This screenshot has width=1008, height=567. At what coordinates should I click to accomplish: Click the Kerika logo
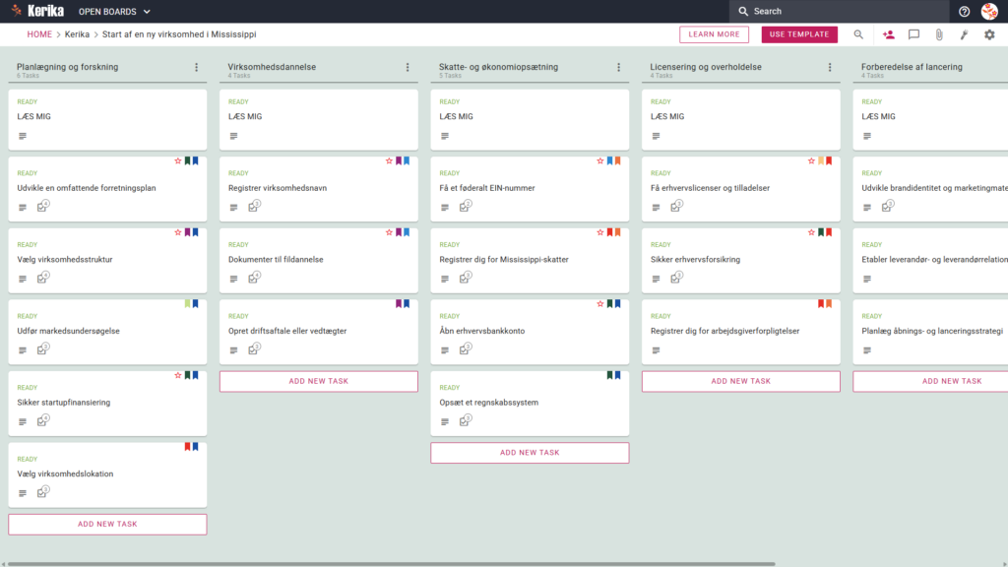click(37, 11)
